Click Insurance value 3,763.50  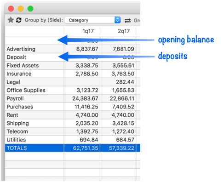point(123,74)
